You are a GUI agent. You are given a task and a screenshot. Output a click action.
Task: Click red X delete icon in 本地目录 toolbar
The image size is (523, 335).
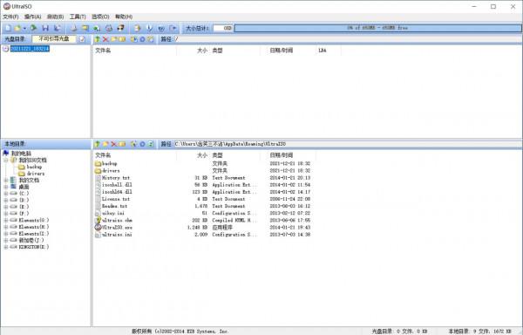pyautogui.click(x=113, y=144)
